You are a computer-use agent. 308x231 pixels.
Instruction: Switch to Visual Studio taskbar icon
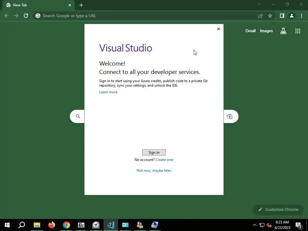(x=111, y=225)
